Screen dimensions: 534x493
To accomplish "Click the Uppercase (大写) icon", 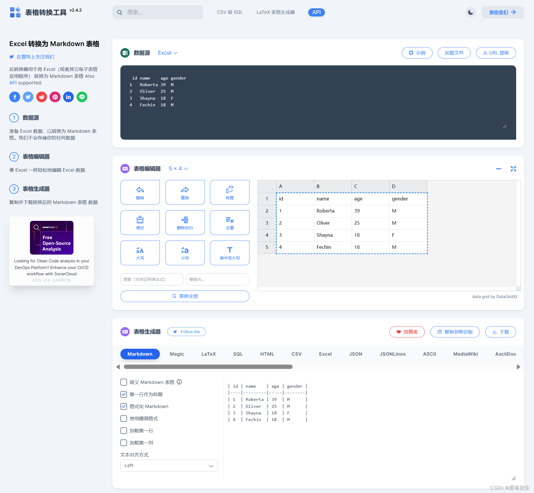I will [x=140, y=250].
